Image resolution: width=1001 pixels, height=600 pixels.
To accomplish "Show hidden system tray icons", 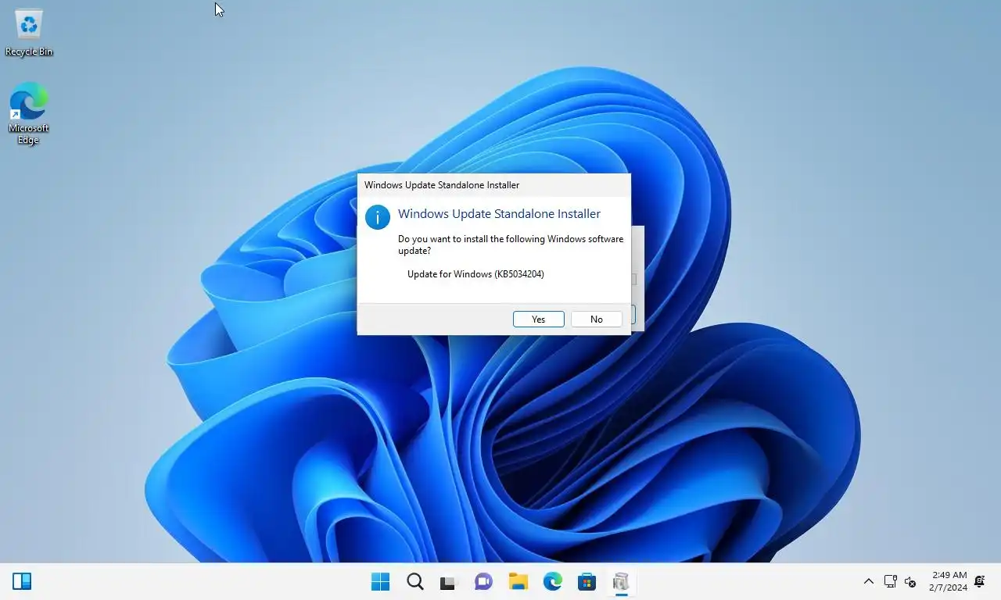I will tap(869, 581).
